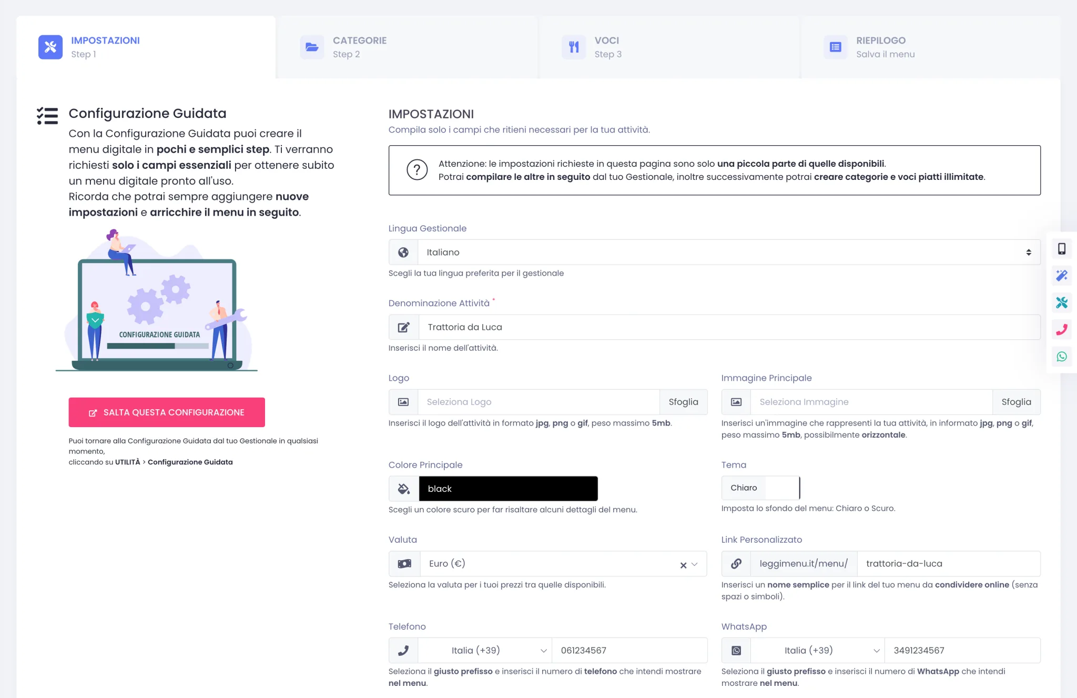Image resolution: width=1077 pixels, height=698 pixels.
Task: Click the trattoria-da-luca link input
Action: coord(949,564)
